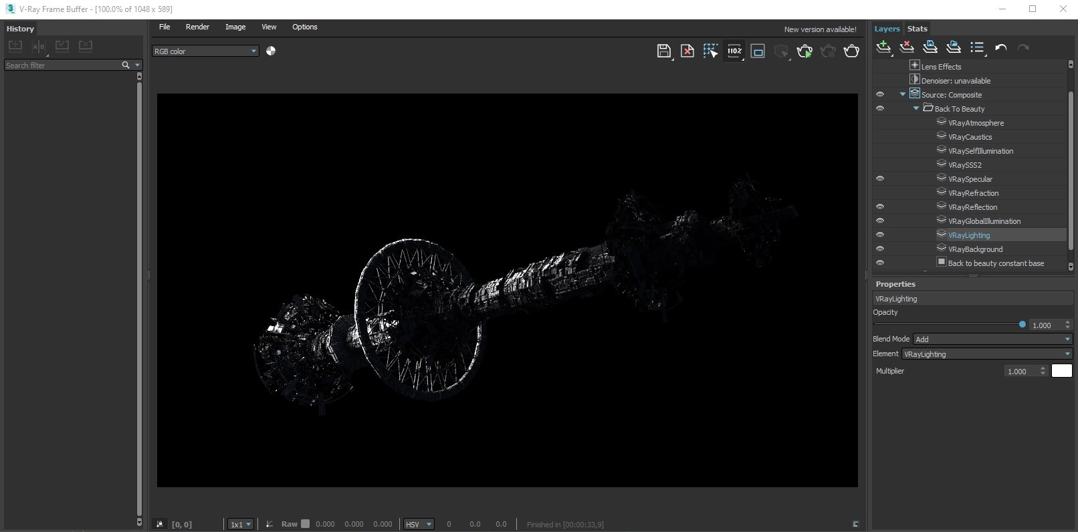Hide the VRaySpecular layer via its eye icon
The image size is (1078, 532).
(x=880, y=179)
